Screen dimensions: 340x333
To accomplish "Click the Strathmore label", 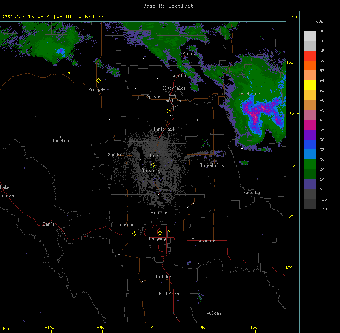I will point(204,240).
